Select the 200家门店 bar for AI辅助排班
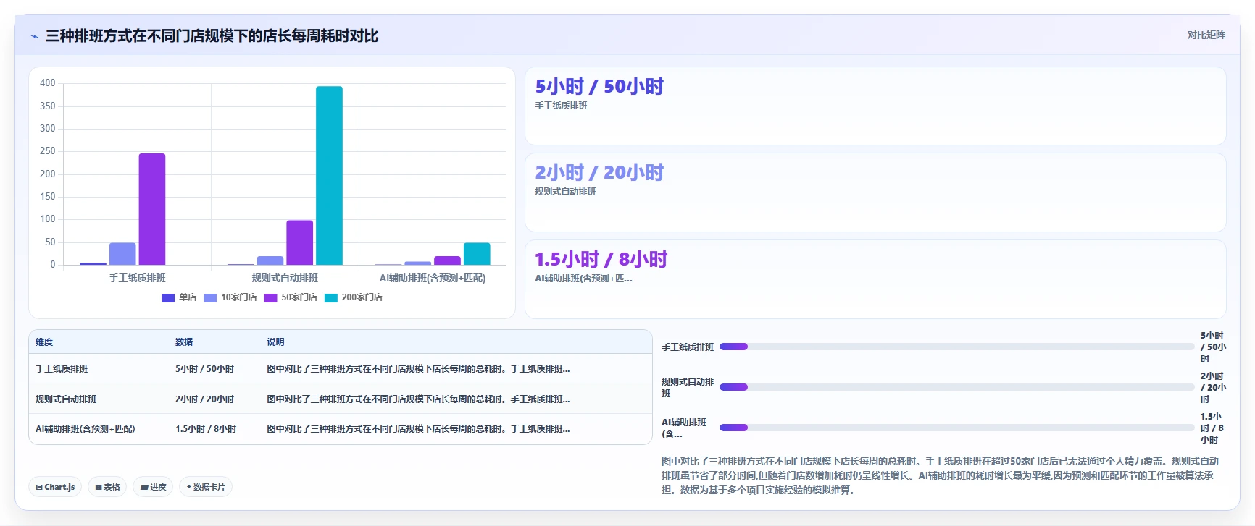 pos(477,254)
